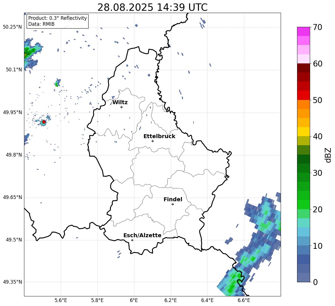Click the colorbar tick value 50
The height and width of the screenshot is (306, 335).
[x=317, y=100]
